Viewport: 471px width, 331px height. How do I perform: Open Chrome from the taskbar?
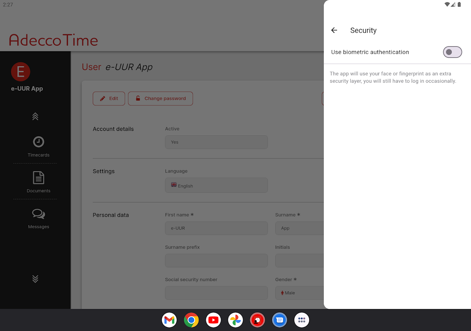click(191, 320)
